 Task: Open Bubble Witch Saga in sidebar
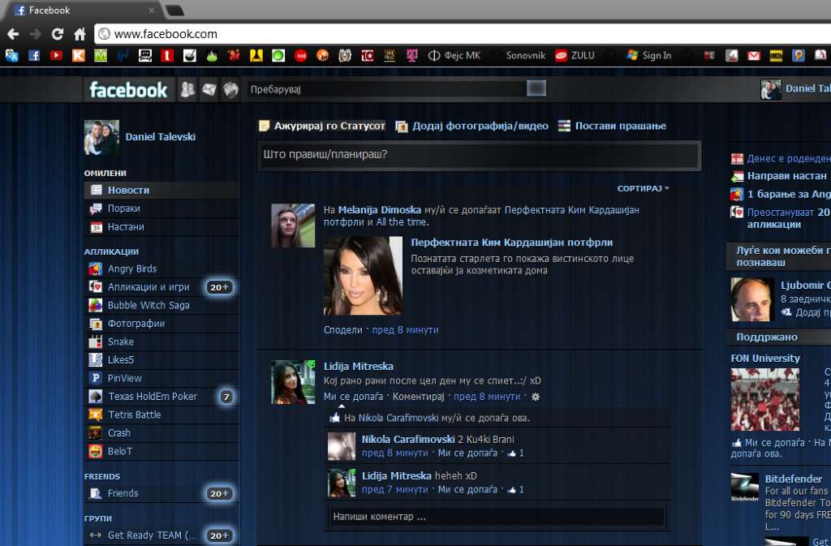click(x=149, y=306)
